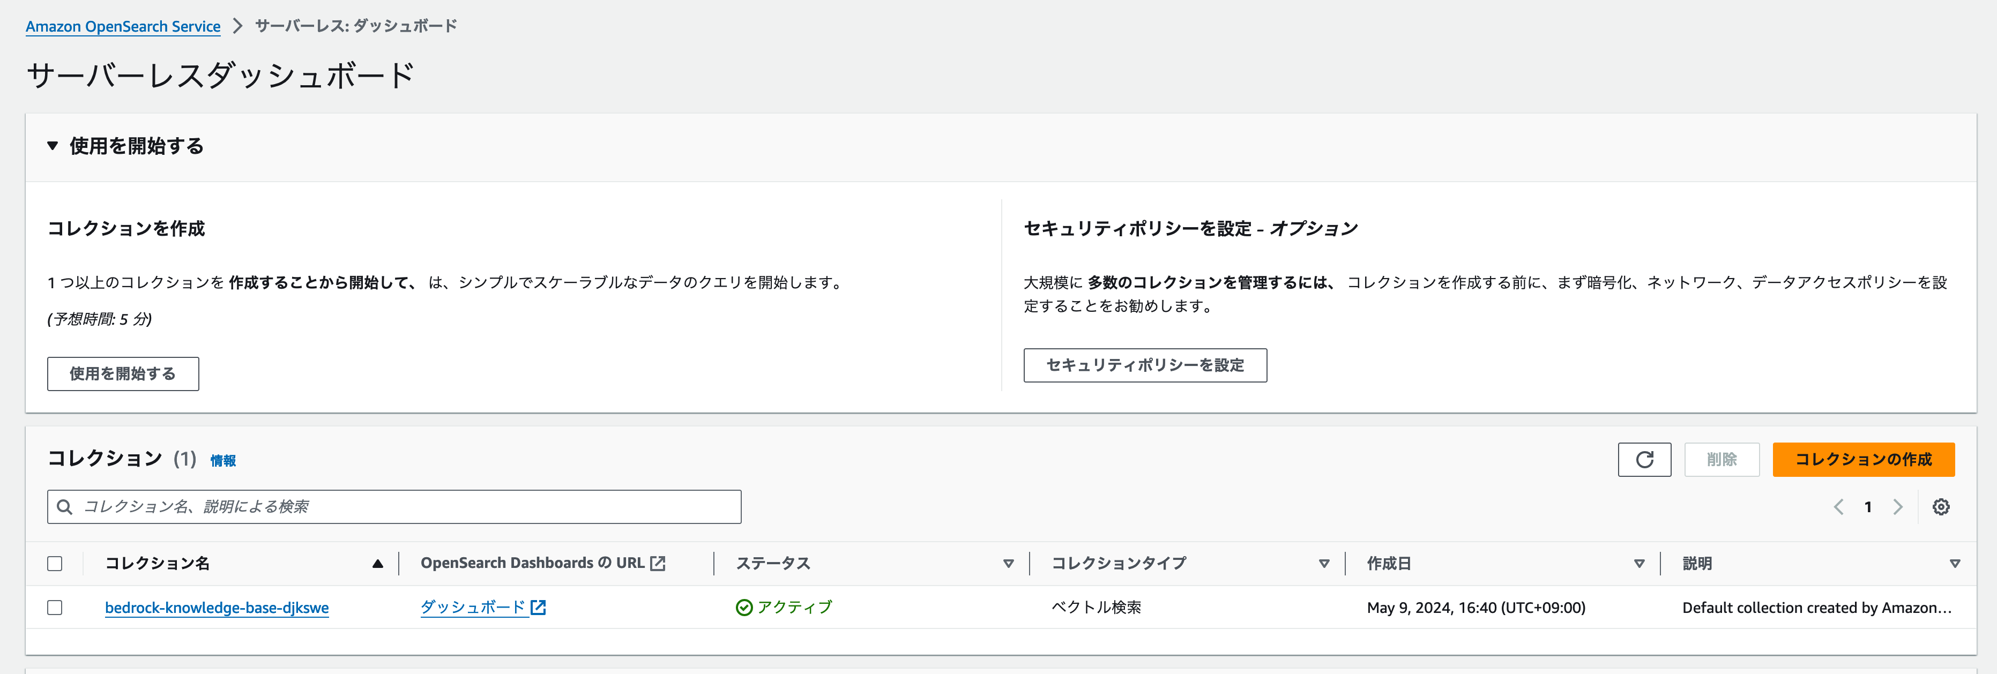
Task: Open dashboard via external link icon
Action: click(x=540, y=608)
